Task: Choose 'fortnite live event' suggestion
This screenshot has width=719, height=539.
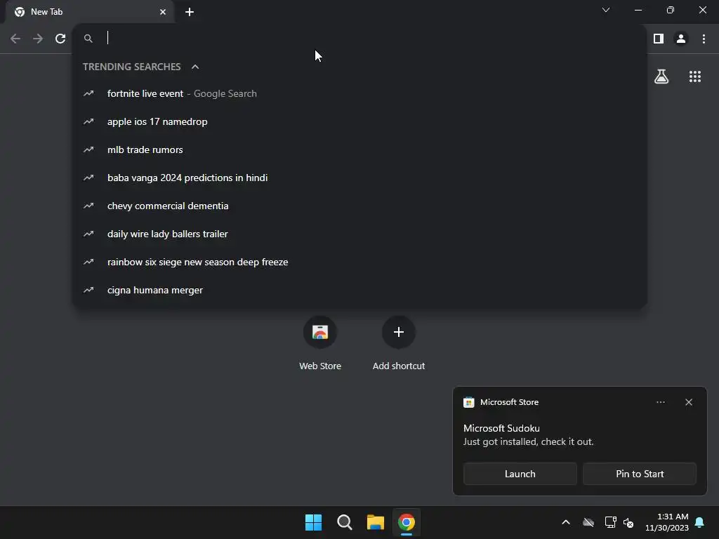Action: 360,93
